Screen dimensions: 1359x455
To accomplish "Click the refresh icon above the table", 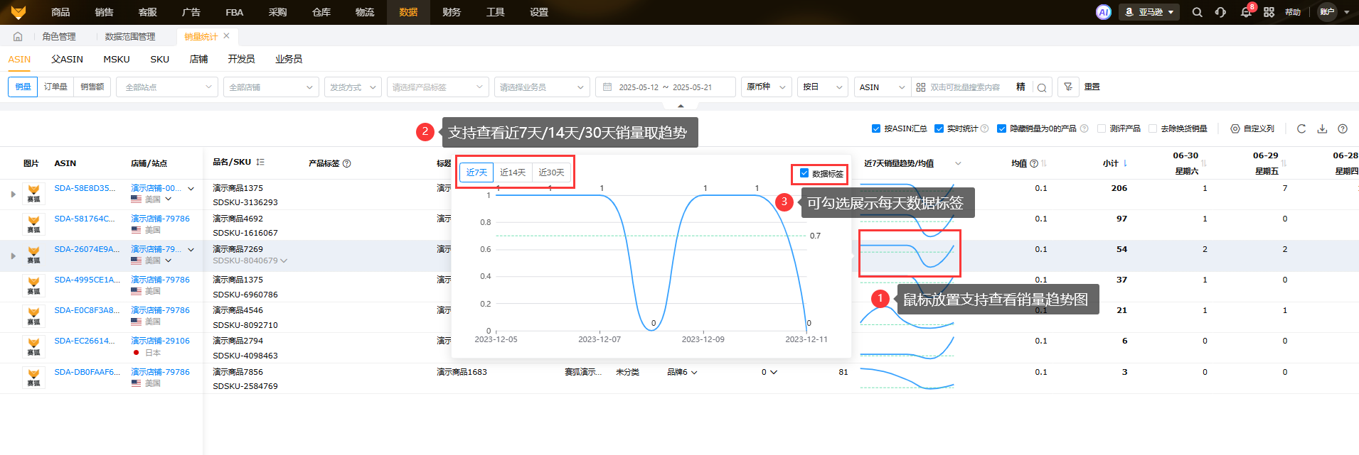I will [x=1301, y=128].
